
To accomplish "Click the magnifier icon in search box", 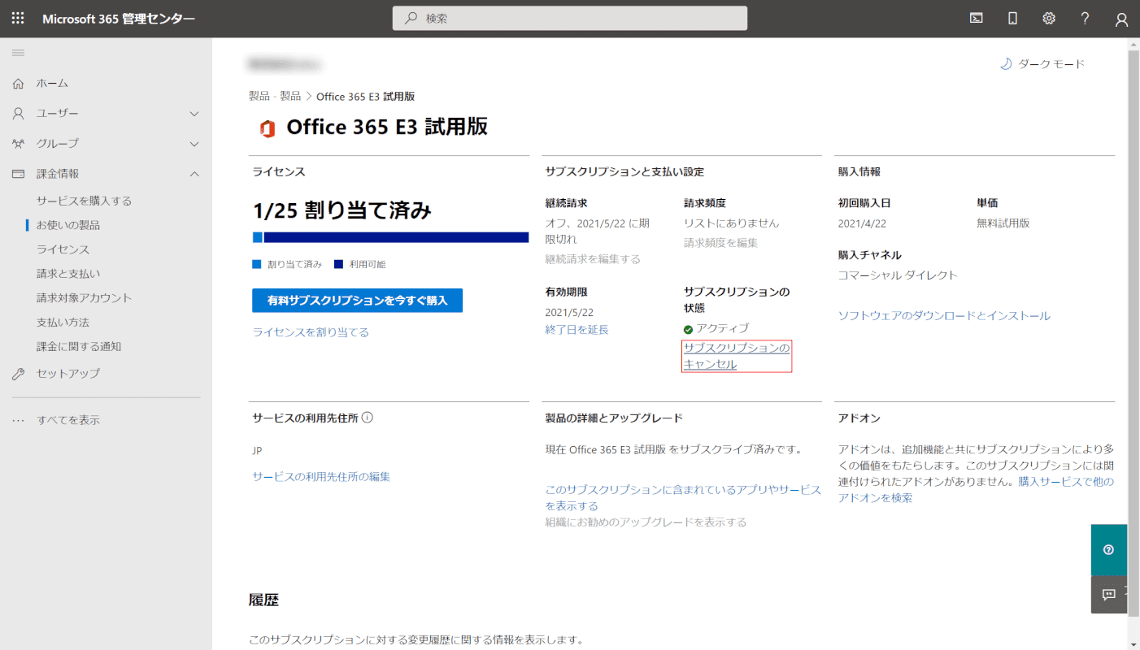I will (411, 19).
